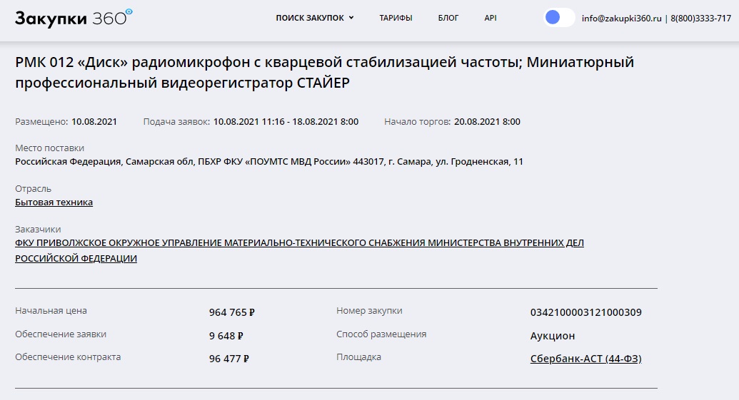Image resolution: width=739 pixels, height=400 pixels.
Task: Click the auction start date 20.08.2021 8:00
Action: [487, 122]
